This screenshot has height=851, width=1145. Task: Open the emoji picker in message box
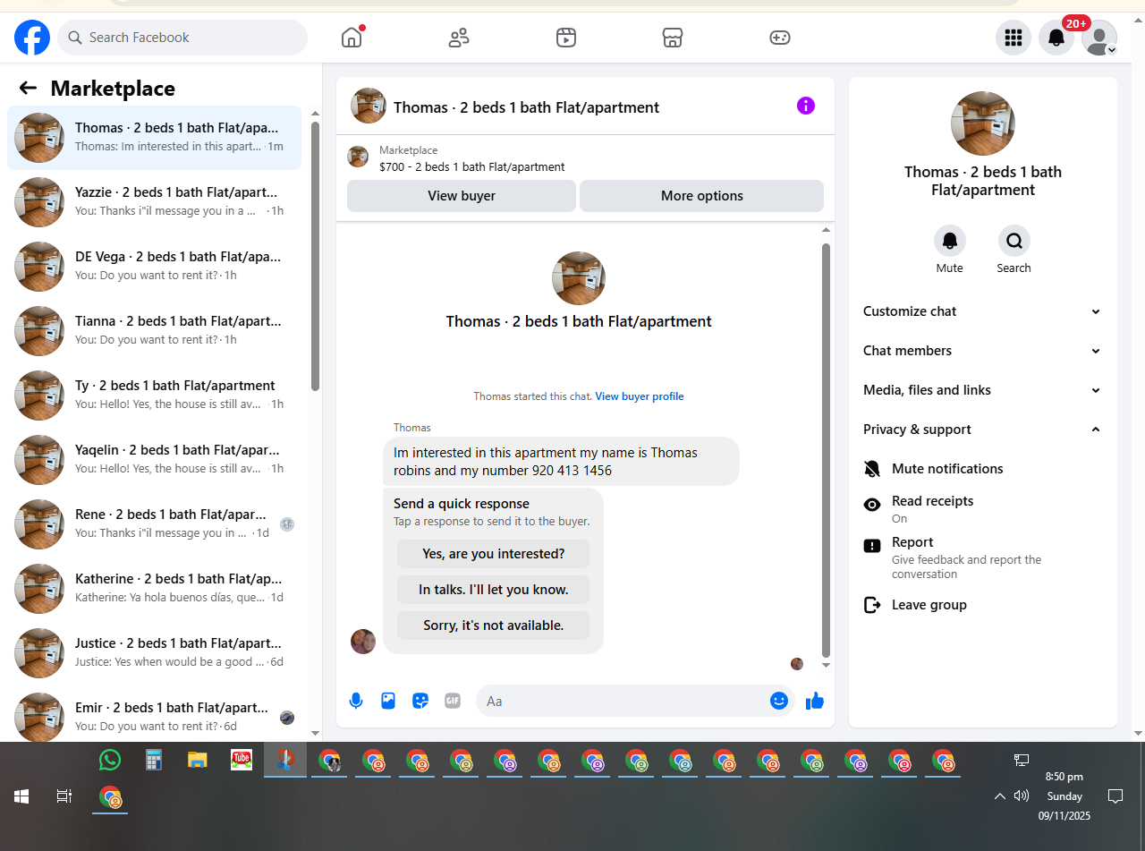[779, 701]
